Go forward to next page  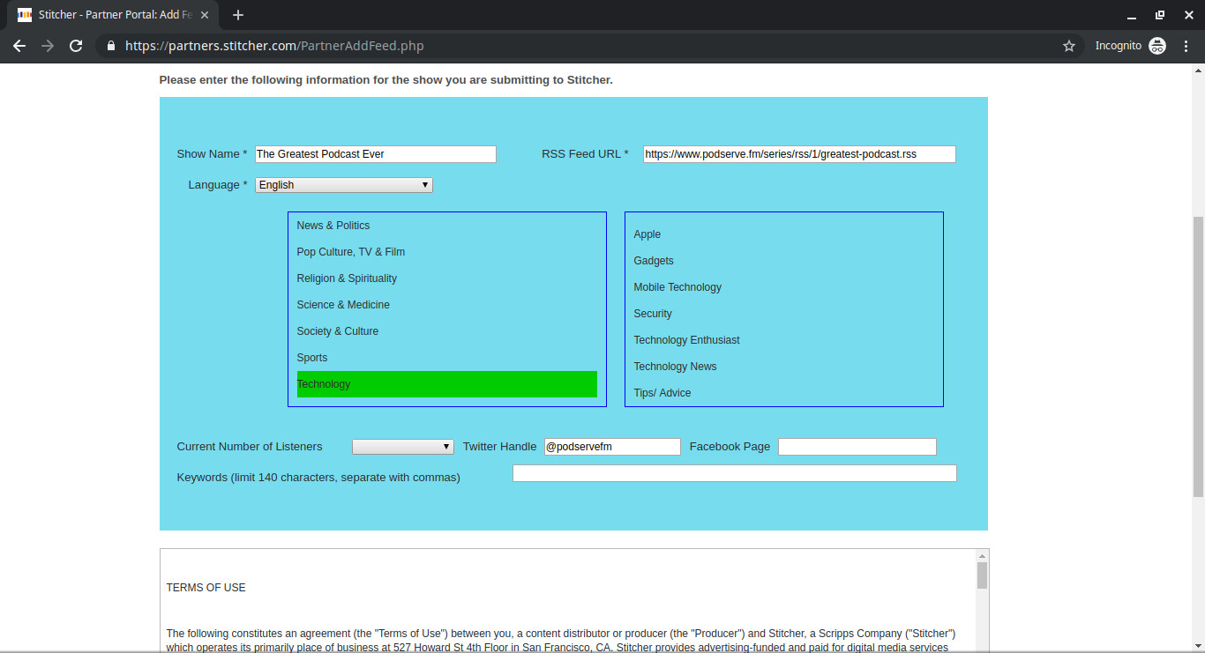48,46
